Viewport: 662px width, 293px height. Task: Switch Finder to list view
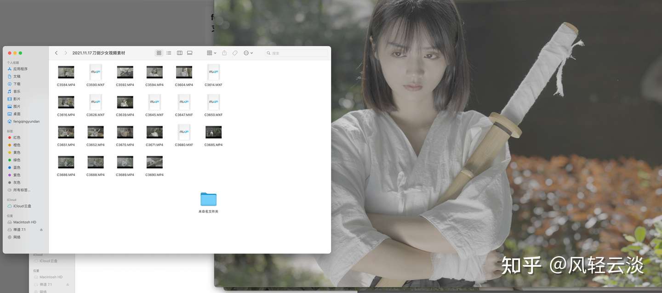click(x=169, y=53)
